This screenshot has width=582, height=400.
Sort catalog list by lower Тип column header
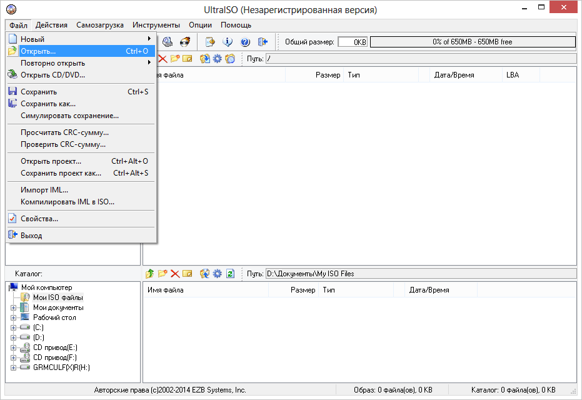click(x=356, y=290)
